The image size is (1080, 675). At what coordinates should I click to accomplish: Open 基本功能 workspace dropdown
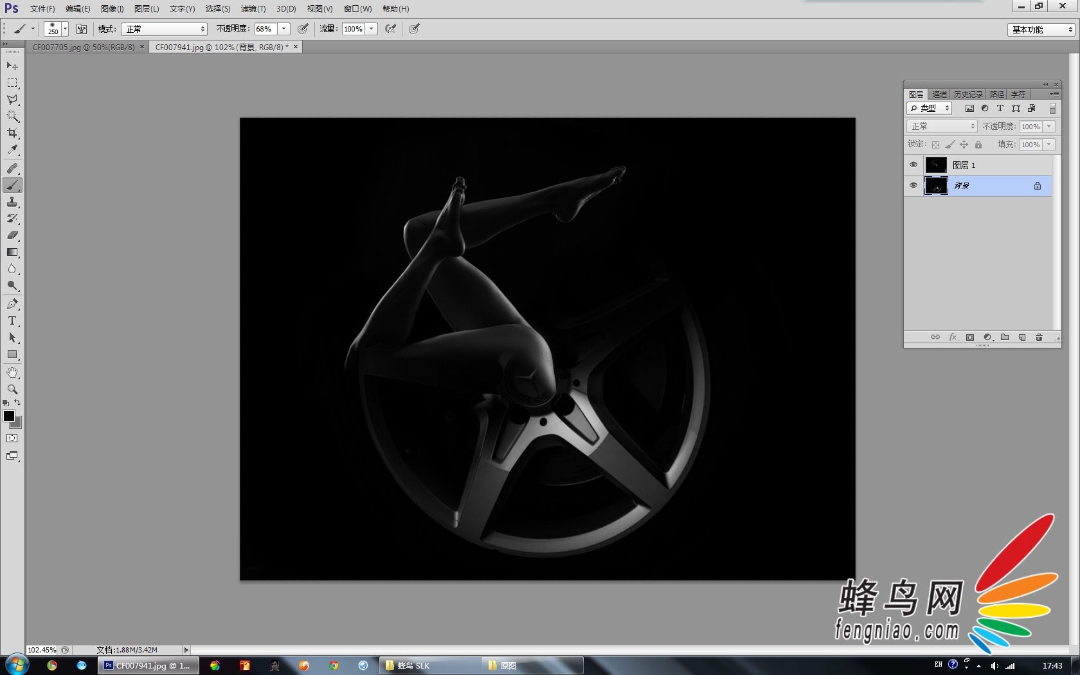pos(1041,30)
